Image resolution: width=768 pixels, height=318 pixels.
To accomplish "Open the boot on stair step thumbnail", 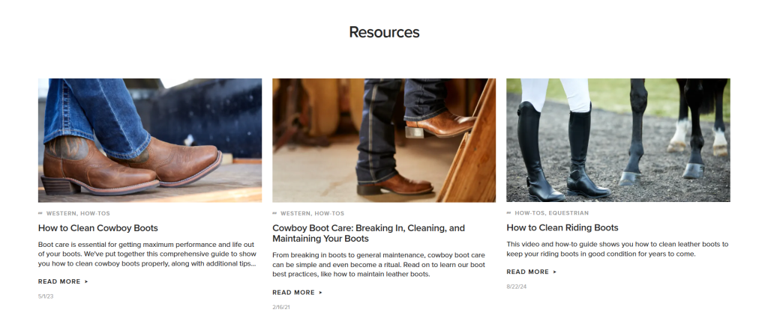I will coord(384,140).
